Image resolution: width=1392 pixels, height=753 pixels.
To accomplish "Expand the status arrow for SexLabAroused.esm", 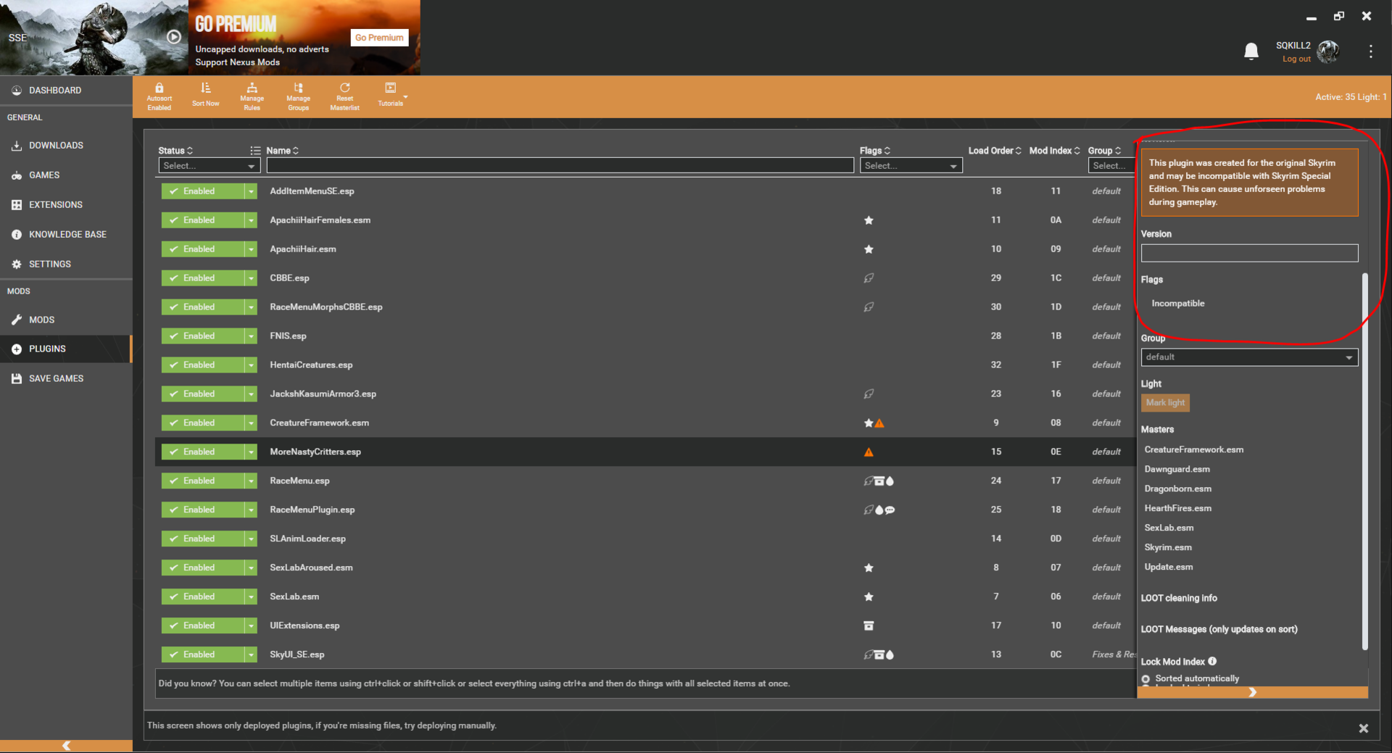I will click(251, 568).
